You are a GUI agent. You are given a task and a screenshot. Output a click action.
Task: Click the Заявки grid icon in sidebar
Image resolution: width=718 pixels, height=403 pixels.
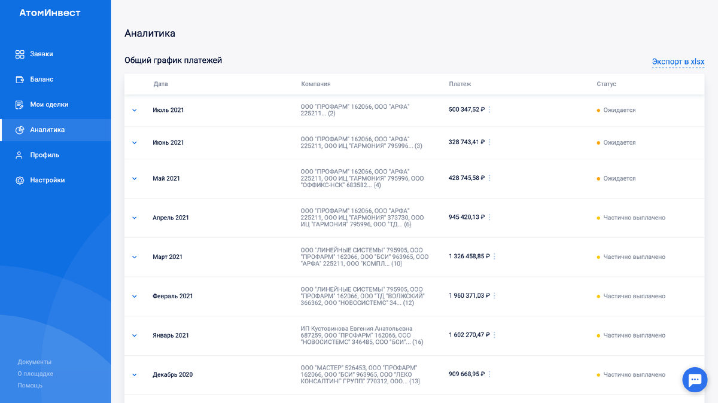(x=20, y=54)
